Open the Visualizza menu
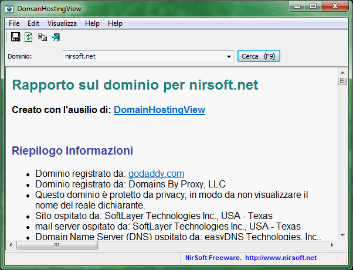The image size is (353, 270). (x=62, y=23)
